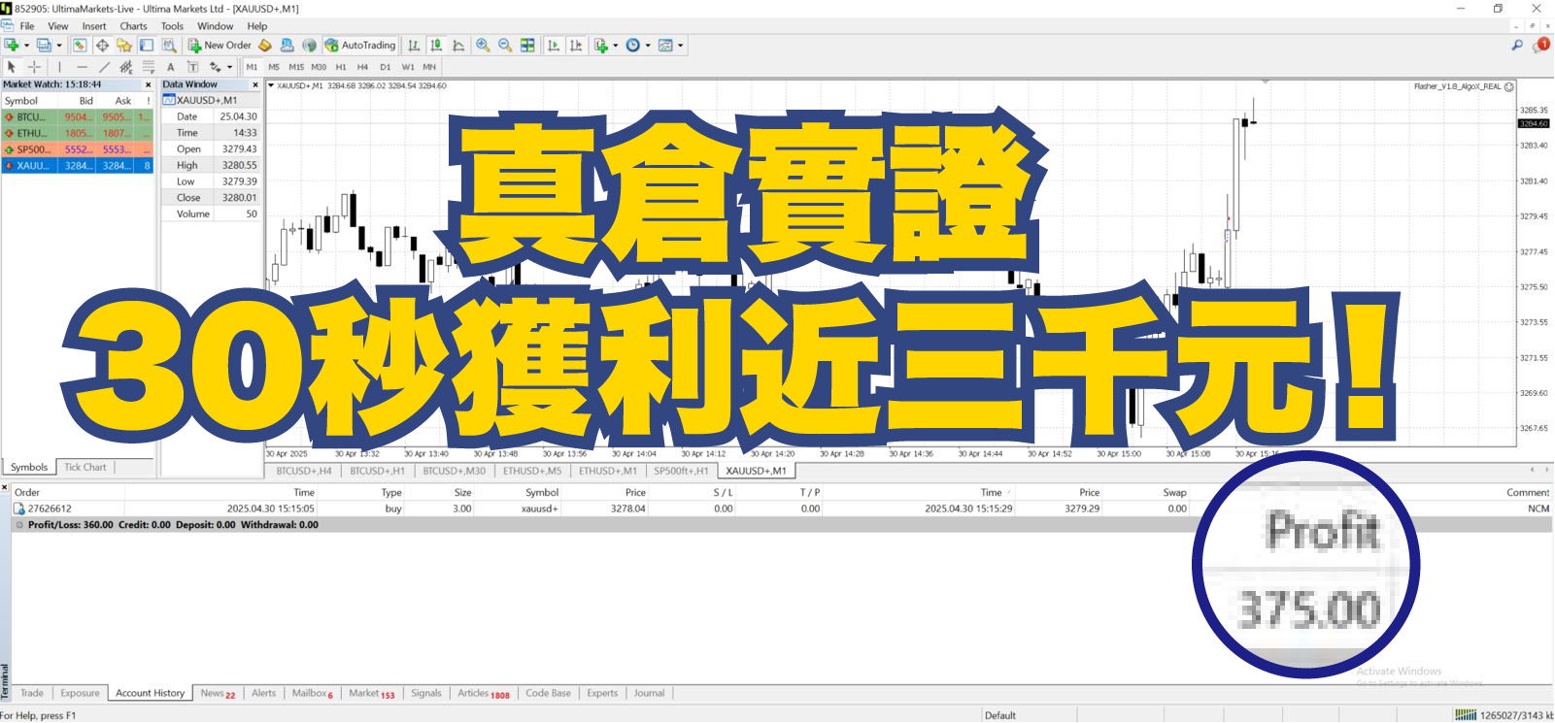This screenshot has width=1555, height=723.
Task: Open the chart Templates icon
Action: [x=665, y=45]
